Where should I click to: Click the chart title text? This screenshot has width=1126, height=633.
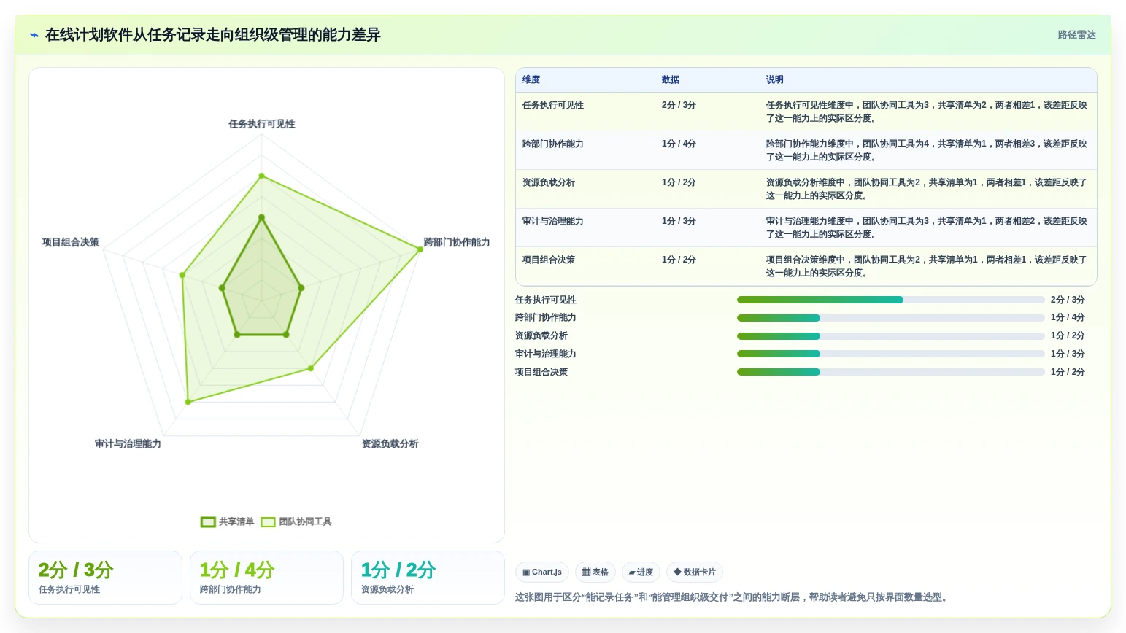213,35
